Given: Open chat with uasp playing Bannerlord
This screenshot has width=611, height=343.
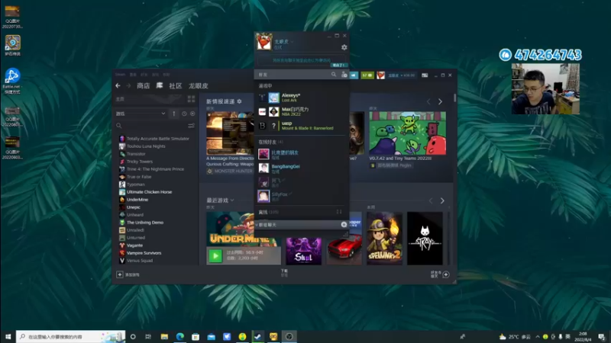Looking at the screenshot, I should pos(301,126).
